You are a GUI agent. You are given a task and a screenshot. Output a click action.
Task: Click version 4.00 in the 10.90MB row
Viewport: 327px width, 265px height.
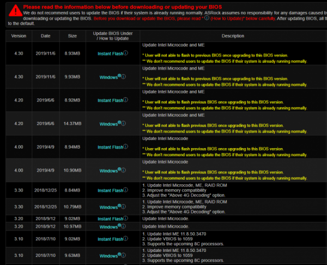pos(19,170)
